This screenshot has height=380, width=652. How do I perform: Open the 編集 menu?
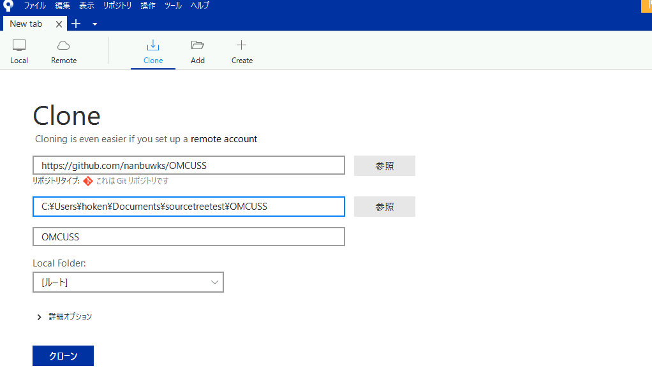click(x=63, y=5)
